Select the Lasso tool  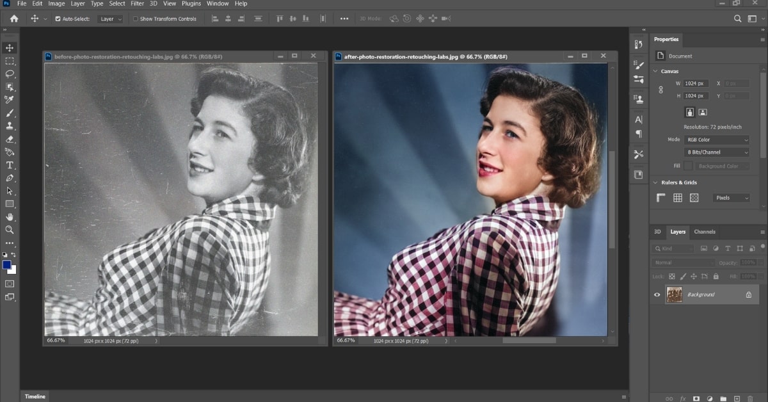[x=10, y=74]
